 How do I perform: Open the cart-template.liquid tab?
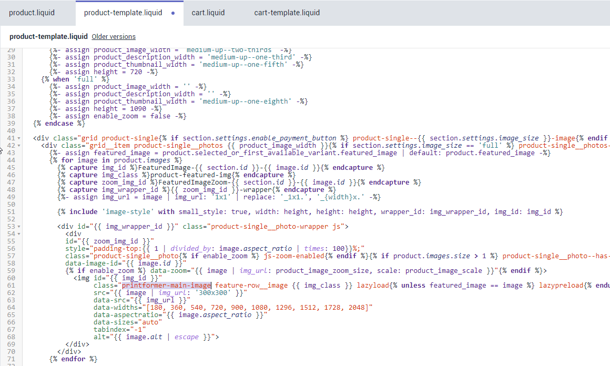tap(287, 13)
